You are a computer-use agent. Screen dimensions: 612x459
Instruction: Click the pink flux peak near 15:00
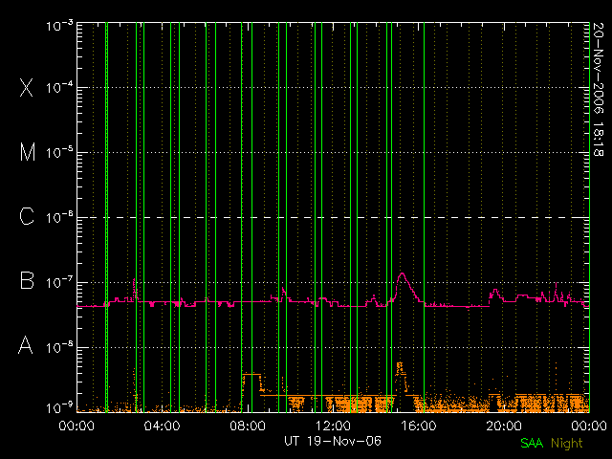tap(402, 274)
